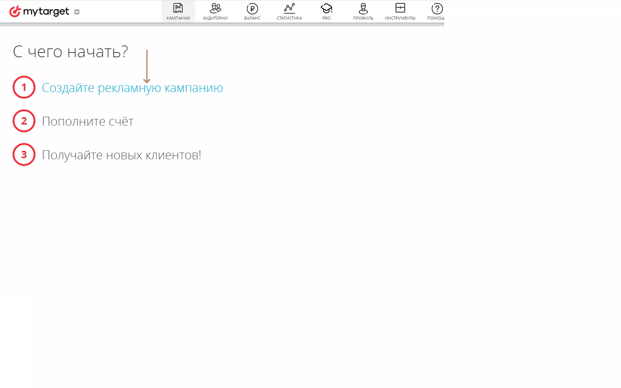This screenshot has width=621, height=388.
Task: Click the brown downward arrow annotation
Action: pos(147,67)
